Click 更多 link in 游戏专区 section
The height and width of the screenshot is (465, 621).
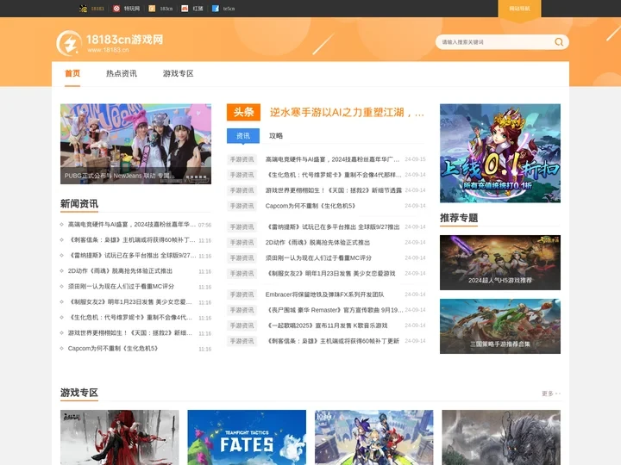551,394
